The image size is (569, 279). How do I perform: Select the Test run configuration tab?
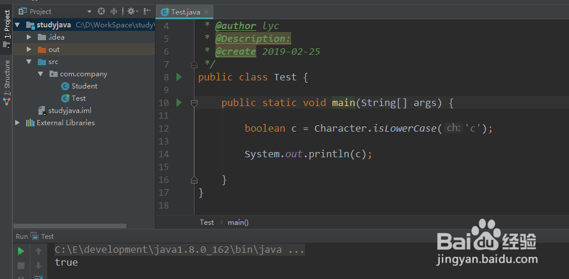point(43,236)
